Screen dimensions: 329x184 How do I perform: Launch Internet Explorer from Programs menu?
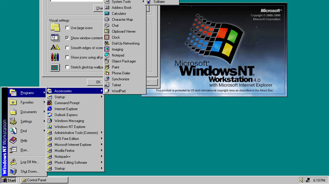point(75,109)
